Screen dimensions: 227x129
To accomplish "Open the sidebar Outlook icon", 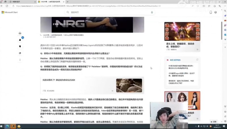I will coord(225,35).
